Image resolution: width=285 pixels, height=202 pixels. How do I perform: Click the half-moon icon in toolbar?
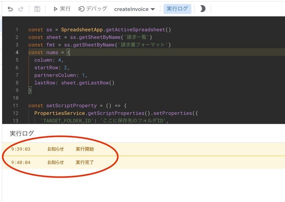coord(203,9)
